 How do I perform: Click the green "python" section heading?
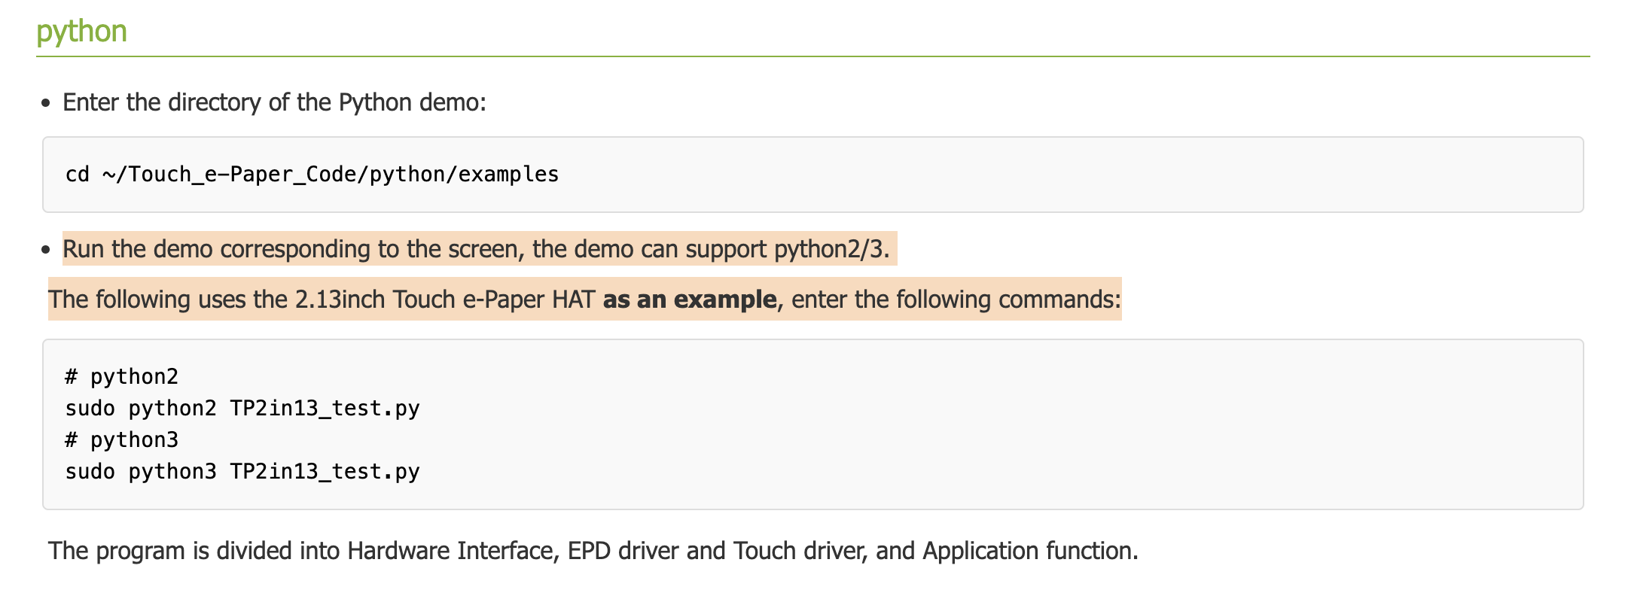pyautogui.click(x=81, y=32)
